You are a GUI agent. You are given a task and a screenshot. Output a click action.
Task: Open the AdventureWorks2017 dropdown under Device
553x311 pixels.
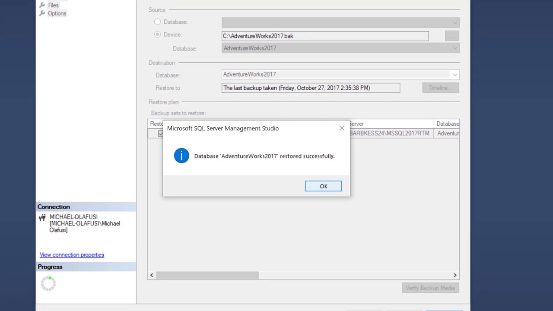click(x=340, y=48)
